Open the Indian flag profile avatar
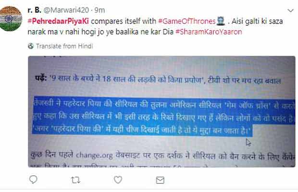Image resolution: width=298 pixels, height=192 pixels. click(x=11, y=19)
